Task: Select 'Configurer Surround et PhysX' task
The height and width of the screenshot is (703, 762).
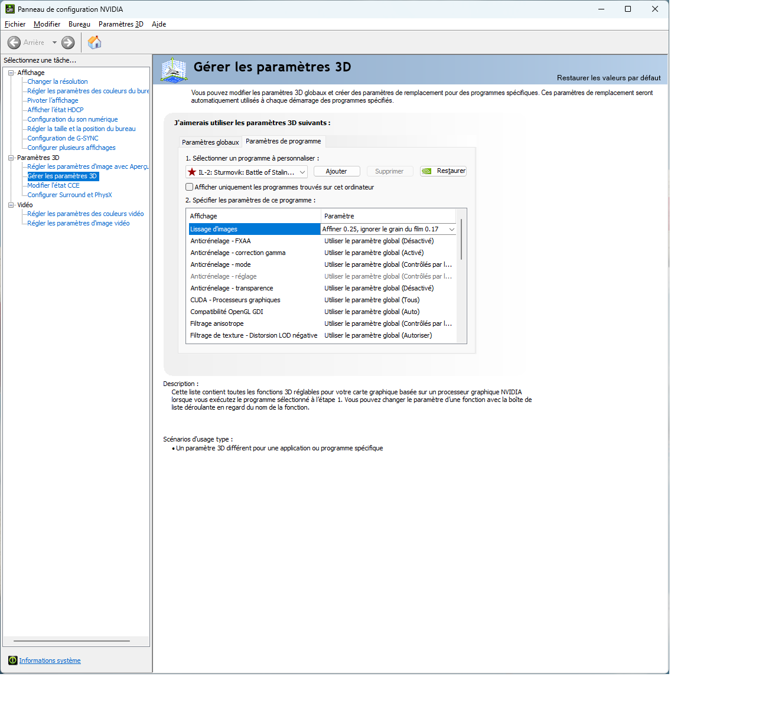Action: tap(70, 195)
